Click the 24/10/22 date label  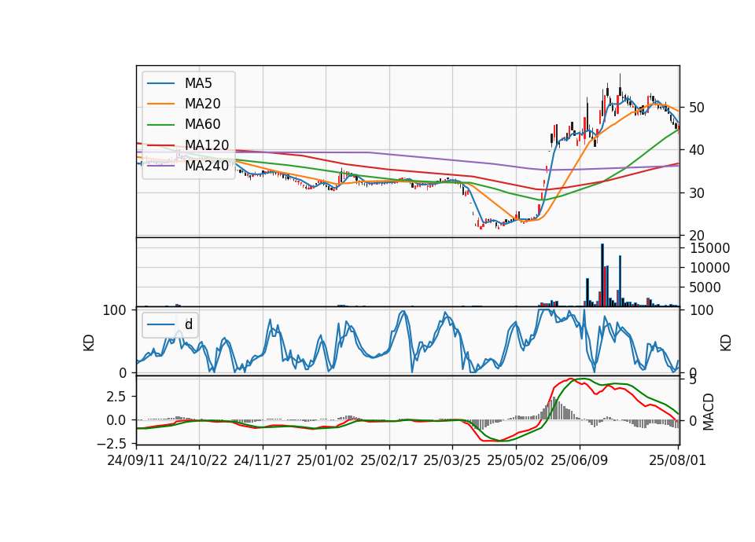click(199, 460)
